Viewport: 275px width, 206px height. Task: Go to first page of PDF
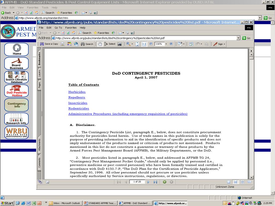click(x=119, y=182)
